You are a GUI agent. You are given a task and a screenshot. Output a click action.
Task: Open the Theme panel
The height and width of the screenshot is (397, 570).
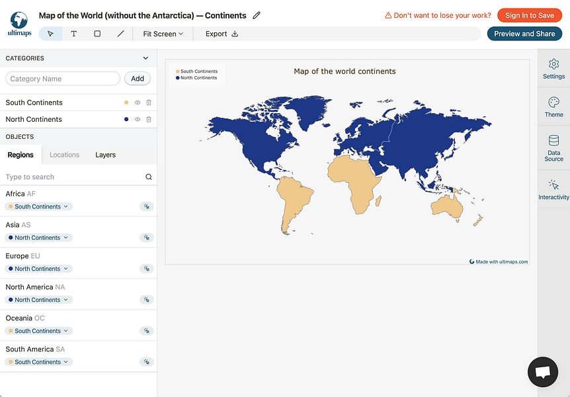click(553, 107)
